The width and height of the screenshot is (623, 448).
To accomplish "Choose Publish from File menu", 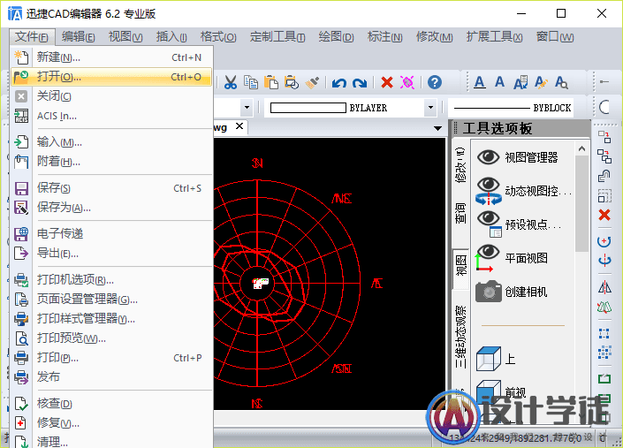I will coord(111,377).
